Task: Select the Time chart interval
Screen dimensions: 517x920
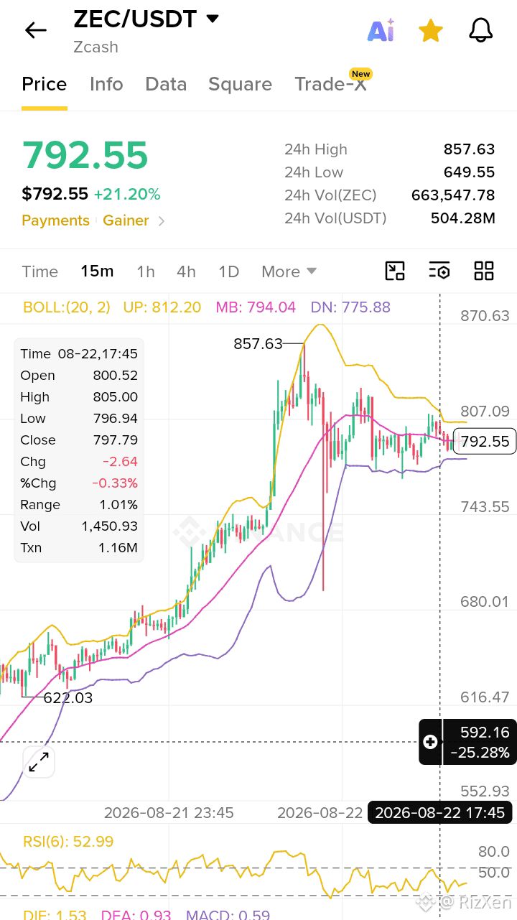Action: click(39, 271)
